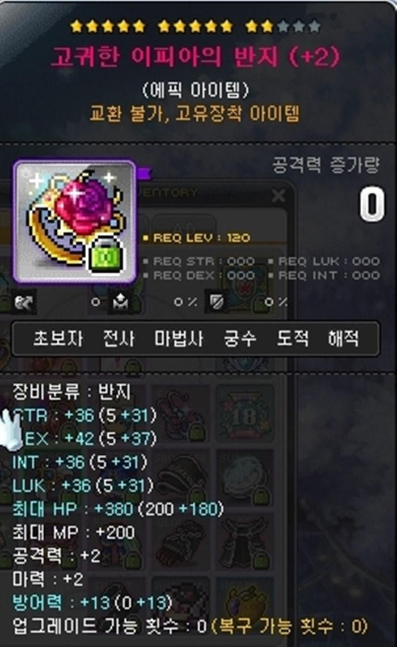Viewport: 397px width, 647px height.
Task: Click the 공격력 증가량 value zero
Action: [371, 205]
